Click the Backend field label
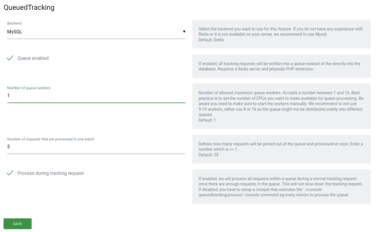This screenshot has width=376, height=232. pos(14,23)
